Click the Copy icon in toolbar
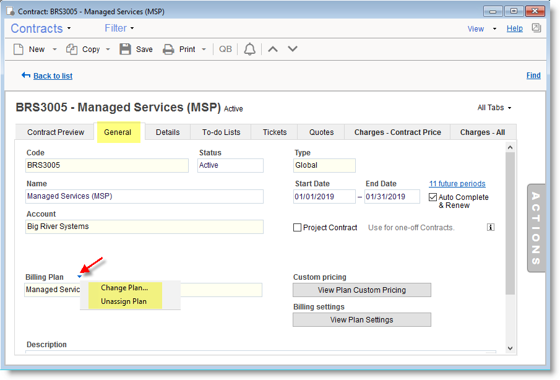This screenshot has width=560, height=380. pyautogui.click(x=72, y=50)
